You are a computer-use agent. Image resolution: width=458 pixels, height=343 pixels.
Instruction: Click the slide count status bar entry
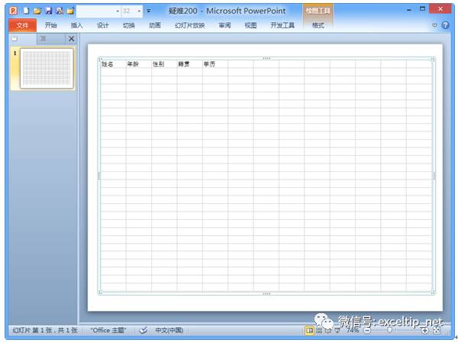pyautogui.click(x=45, y=331)
